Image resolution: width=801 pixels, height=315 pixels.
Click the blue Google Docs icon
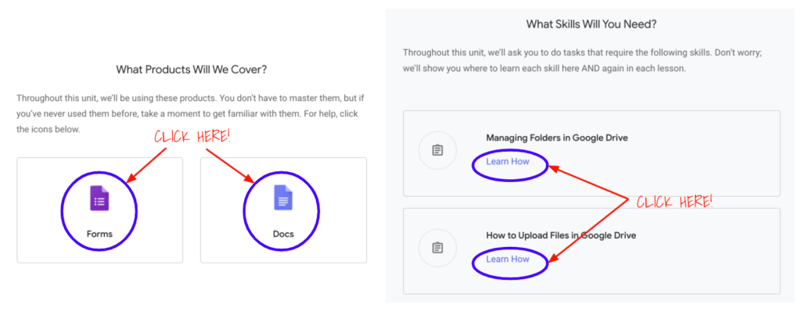click(283, 199)
